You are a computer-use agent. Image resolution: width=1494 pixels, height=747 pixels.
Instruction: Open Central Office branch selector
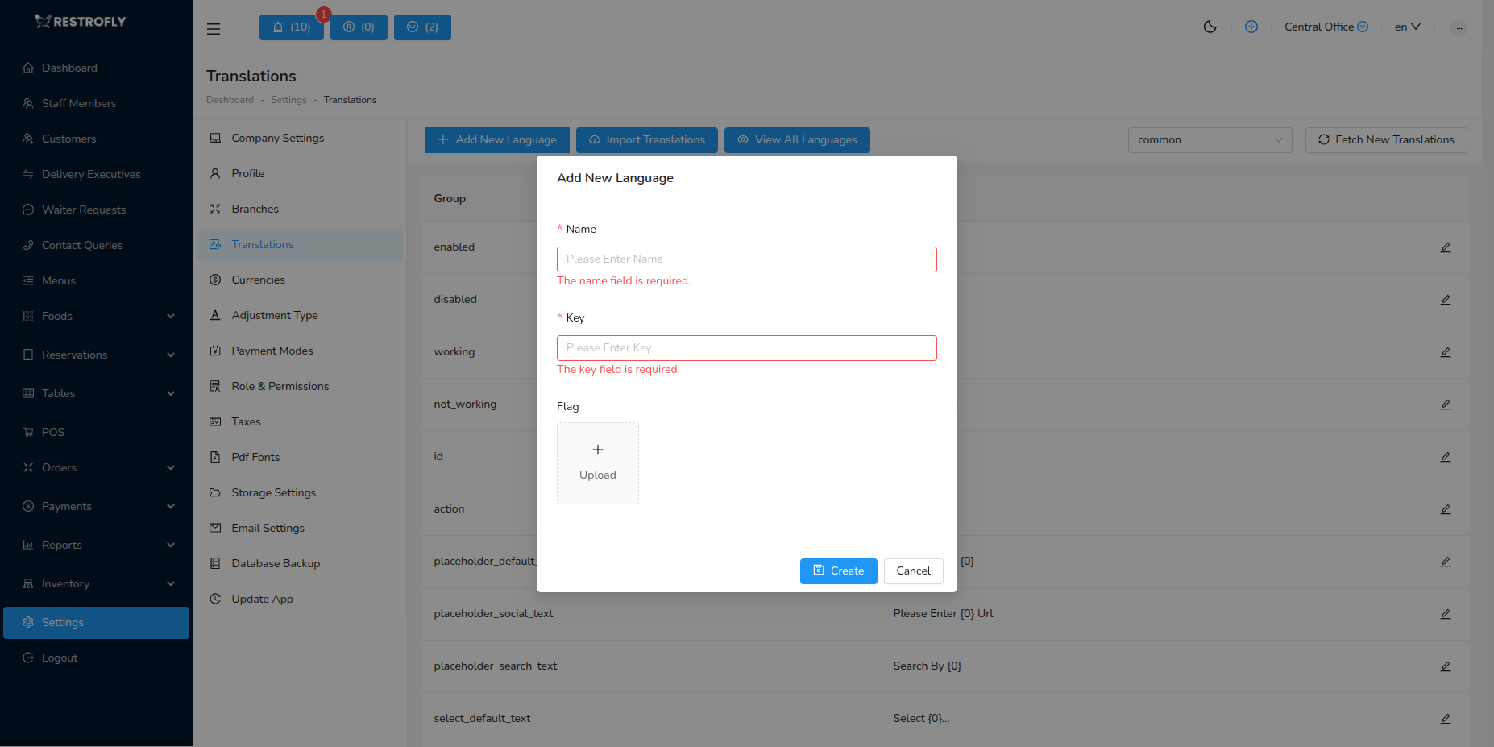click(x=1326, y=27)
